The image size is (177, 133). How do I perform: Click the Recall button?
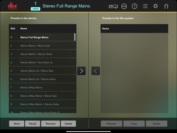(x=33, y=124)
